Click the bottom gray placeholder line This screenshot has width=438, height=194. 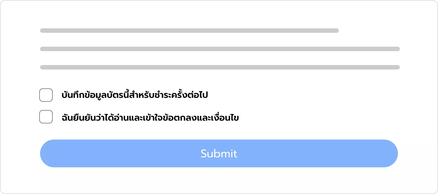(220, 67)
